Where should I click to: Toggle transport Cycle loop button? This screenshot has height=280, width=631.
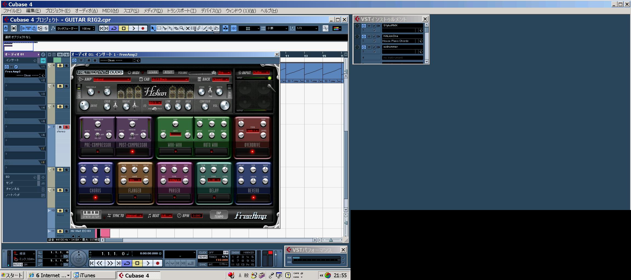[x=127, y=263]
